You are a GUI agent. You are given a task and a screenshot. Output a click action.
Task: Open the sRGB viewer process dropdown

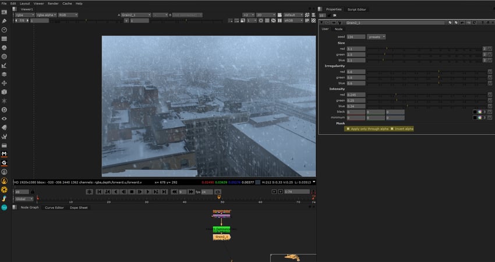(294, 20)
